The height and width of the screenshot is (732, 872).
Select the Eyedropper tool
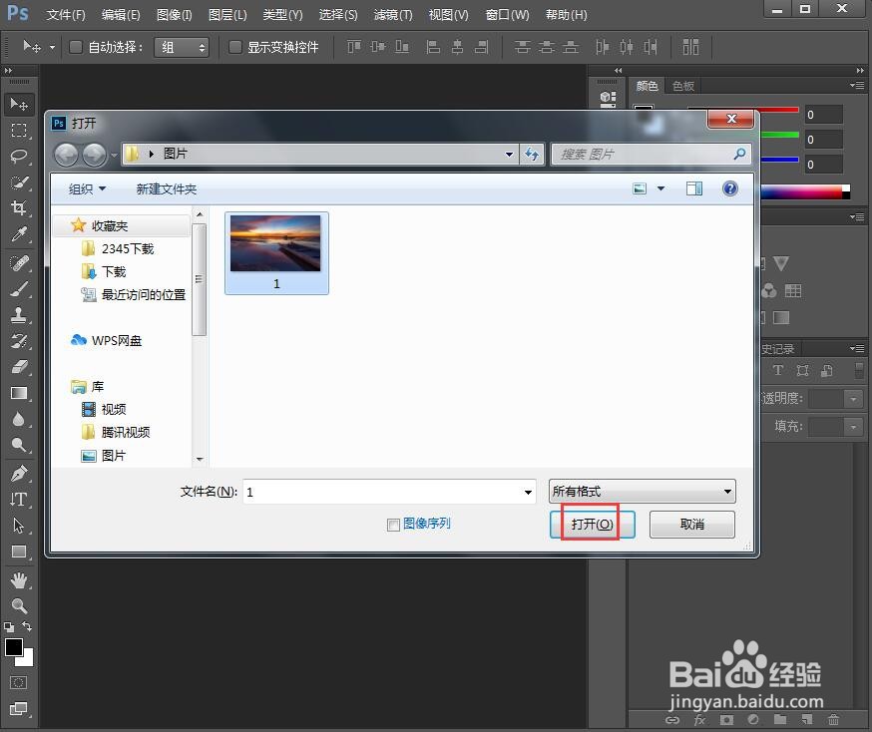coord(19,234)
